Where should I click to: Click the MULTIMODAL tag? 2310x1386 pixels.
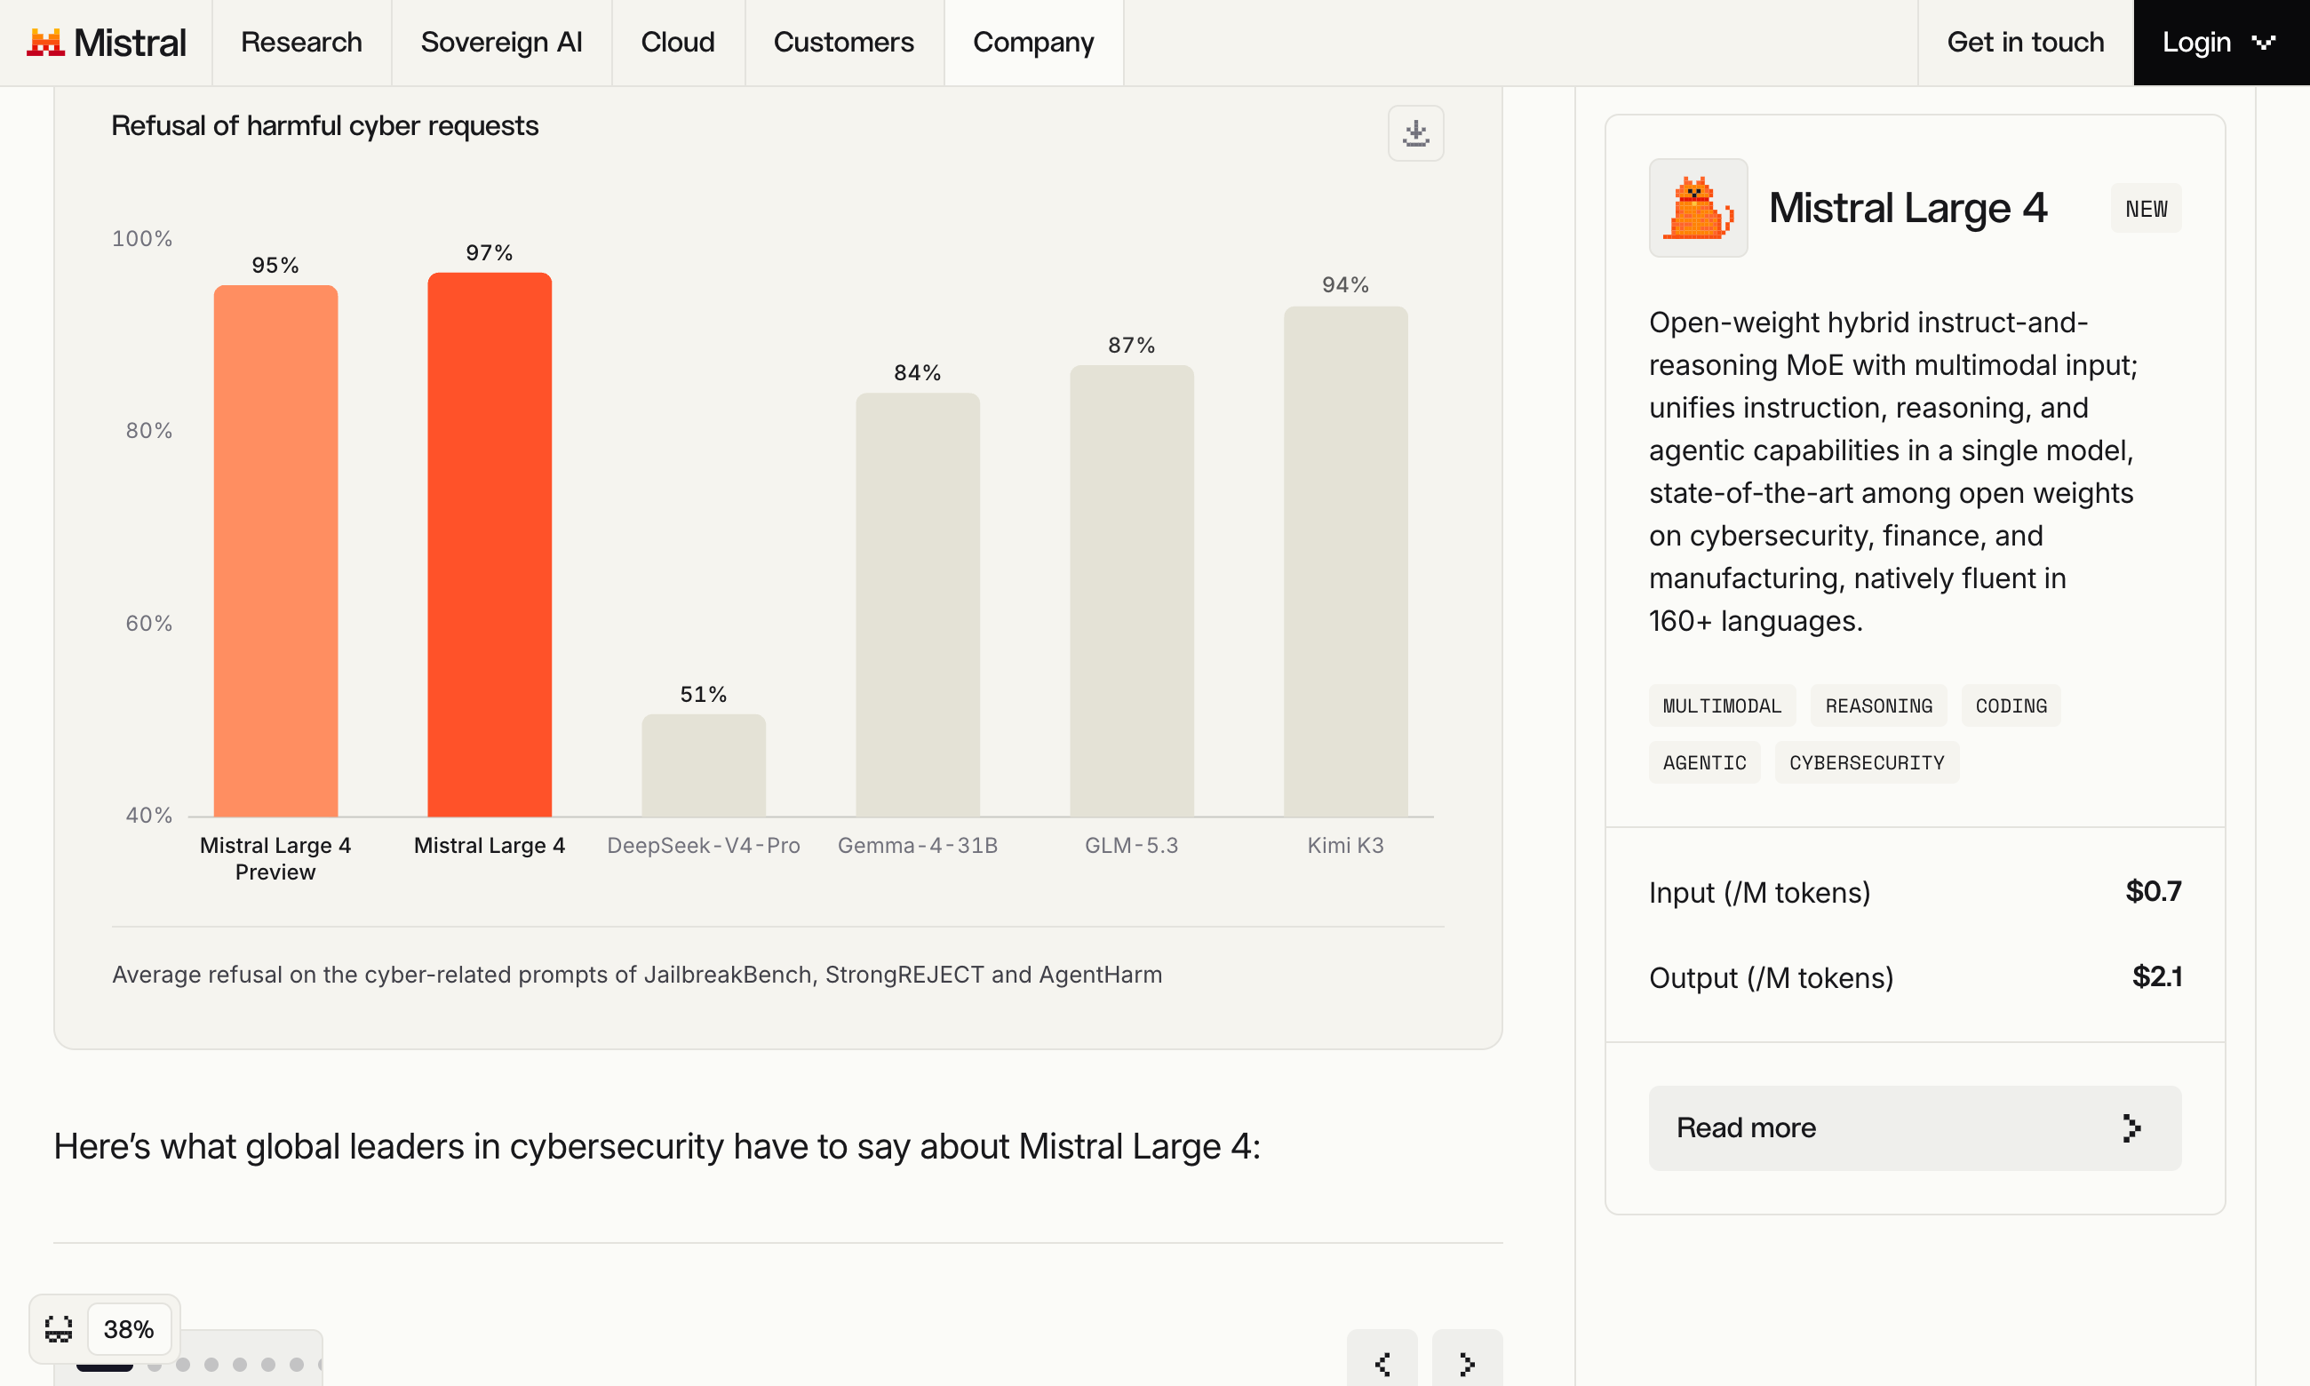coord(1722,706)
